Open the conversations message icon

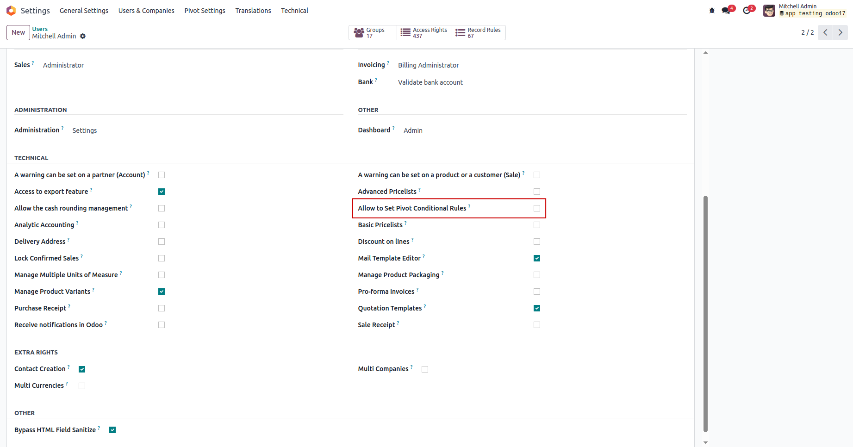[x=726, y=11]
